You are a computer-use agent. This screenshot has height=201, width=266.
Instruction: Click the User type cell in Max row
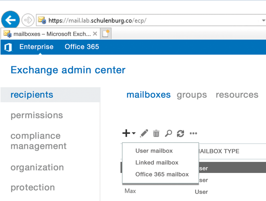coord(201,192)
